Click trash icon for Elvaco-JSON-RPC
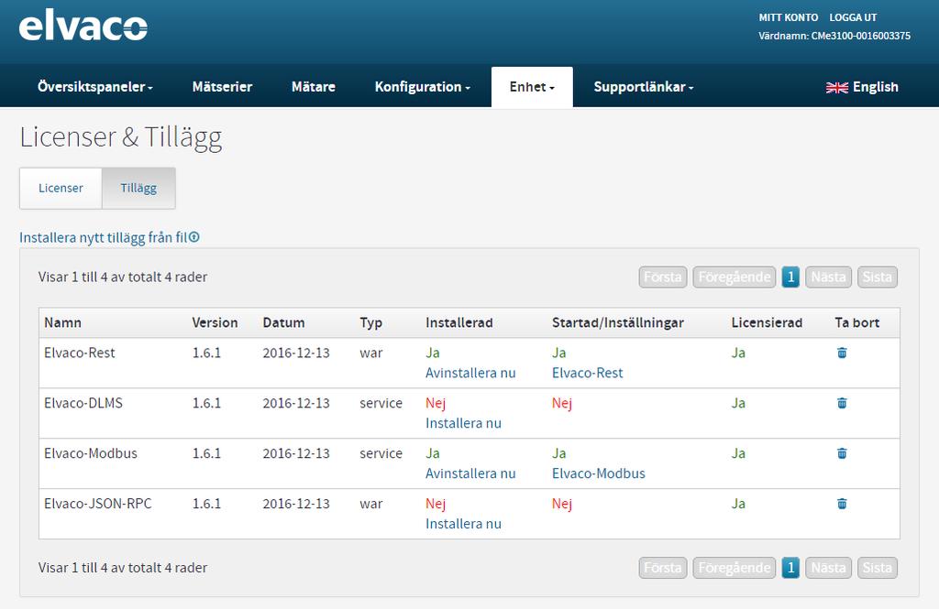 [842, 504]
